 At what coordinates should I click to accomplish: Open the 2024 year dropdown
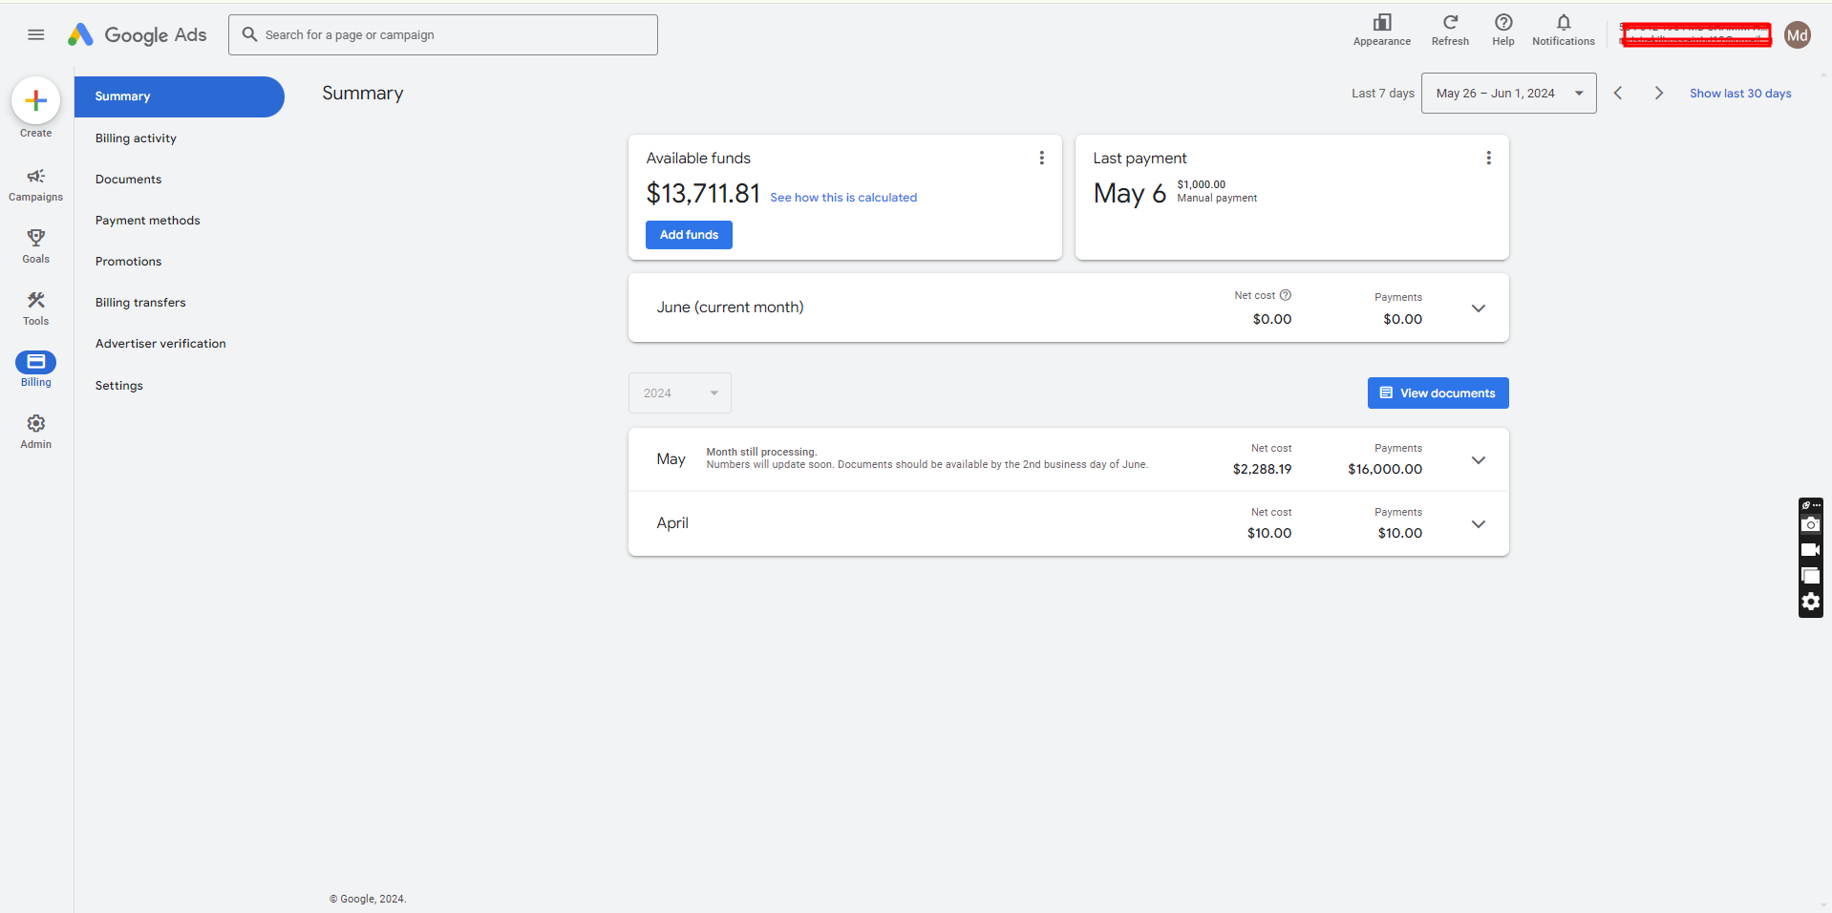coord(679,393)
